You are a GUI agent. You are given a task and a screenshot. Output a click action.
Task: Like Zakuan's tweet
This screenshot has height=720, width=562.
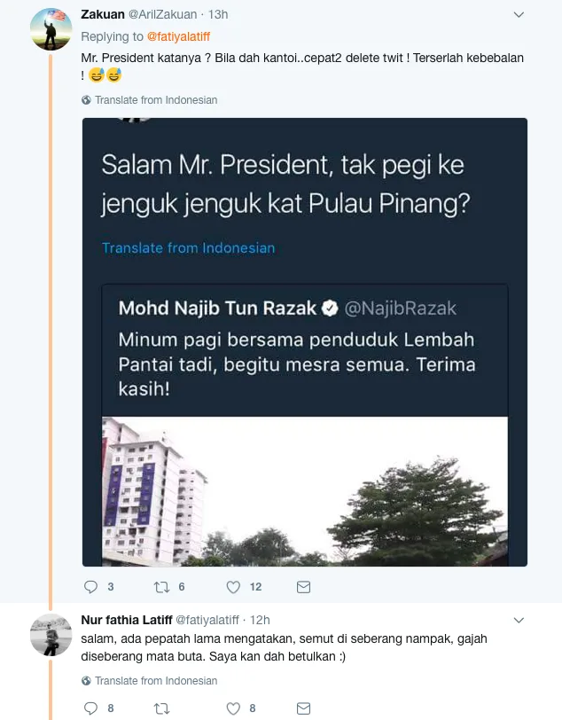pyautogui.click(x=234, y=587)
